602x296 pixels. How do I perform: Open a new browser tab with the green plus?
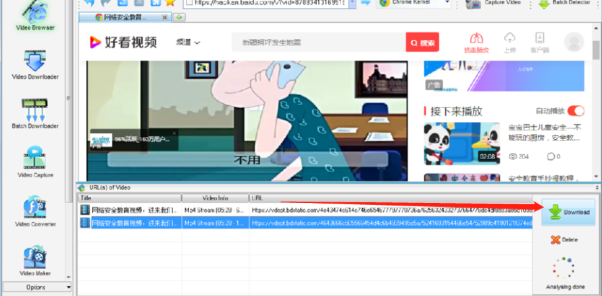pos(179,18)
